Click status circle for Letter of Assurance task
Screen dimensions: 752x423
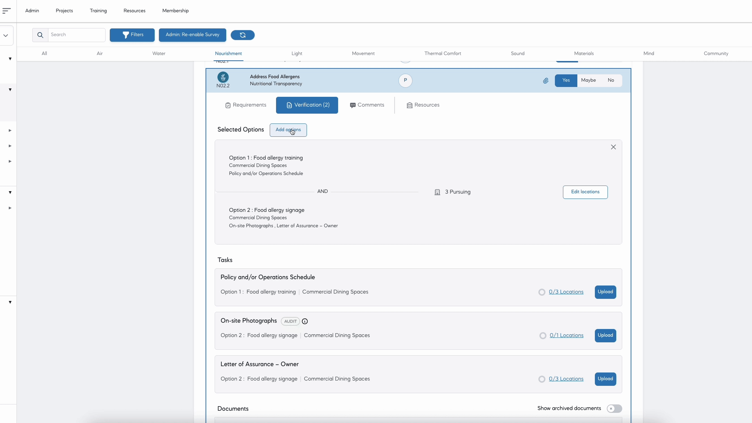point(542,379)
